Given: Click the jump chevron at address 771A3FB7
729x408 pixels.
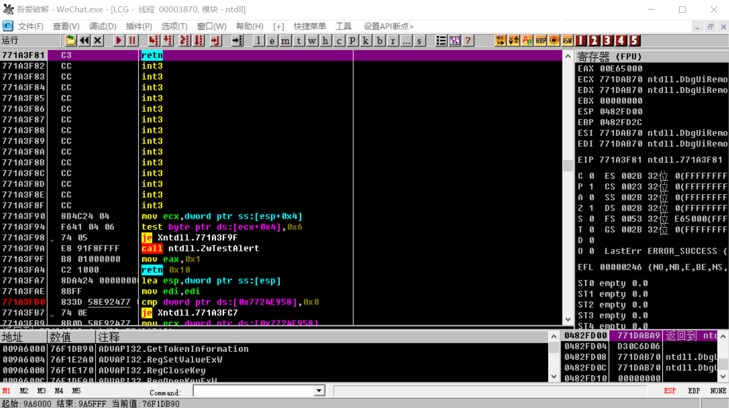Looking at the screenshot, I should 52,314.
